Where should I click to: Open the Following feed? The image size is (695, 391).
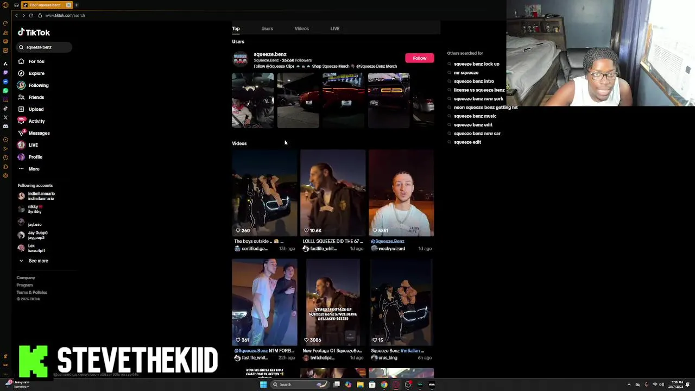[x=33, y=85]
